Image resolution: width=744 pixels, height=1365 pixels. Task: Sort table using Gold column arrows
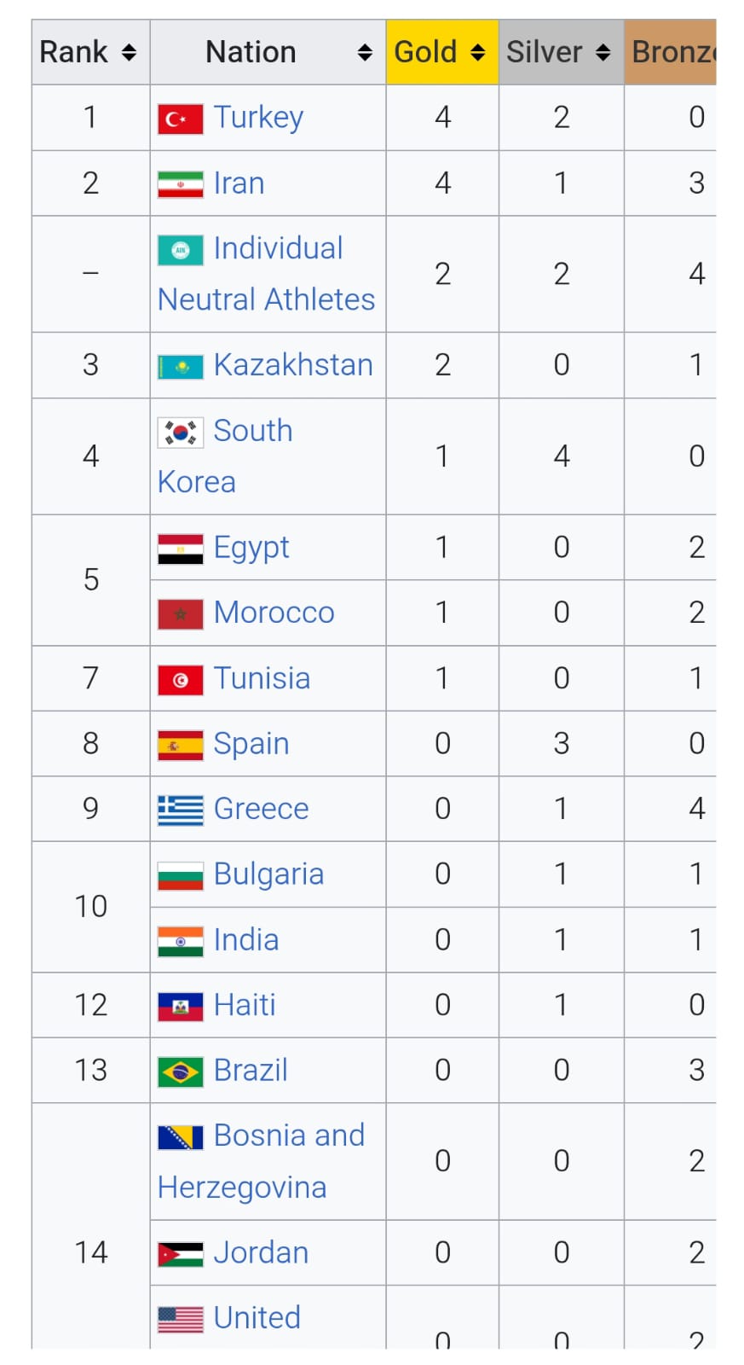point(478,53)
